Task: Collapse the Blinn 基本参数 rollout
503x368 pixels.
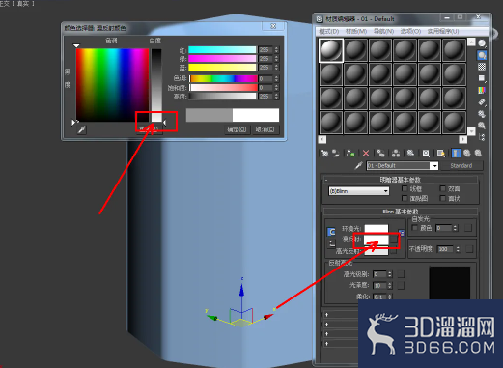Action: click(x=401, y=212)
